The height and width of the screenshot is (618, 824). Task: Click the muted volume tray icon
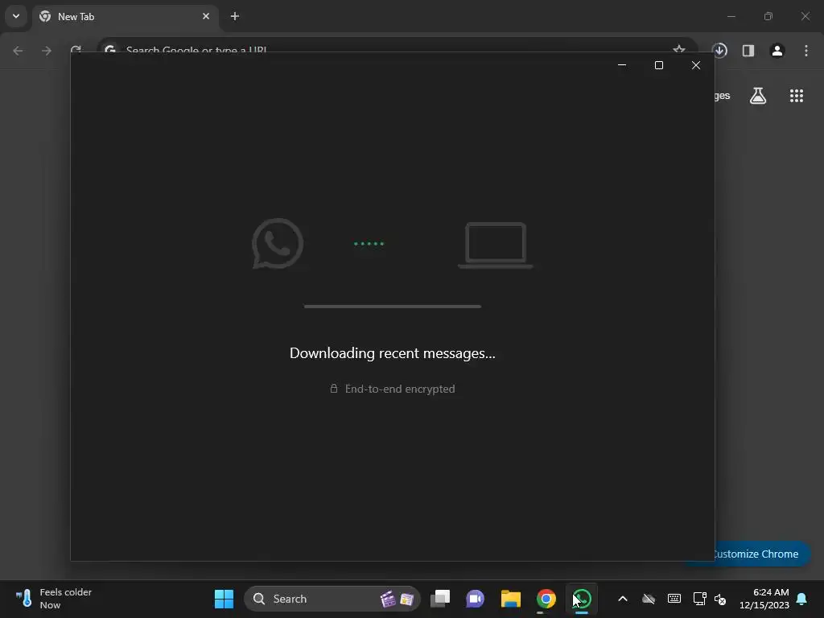(720, 599)
